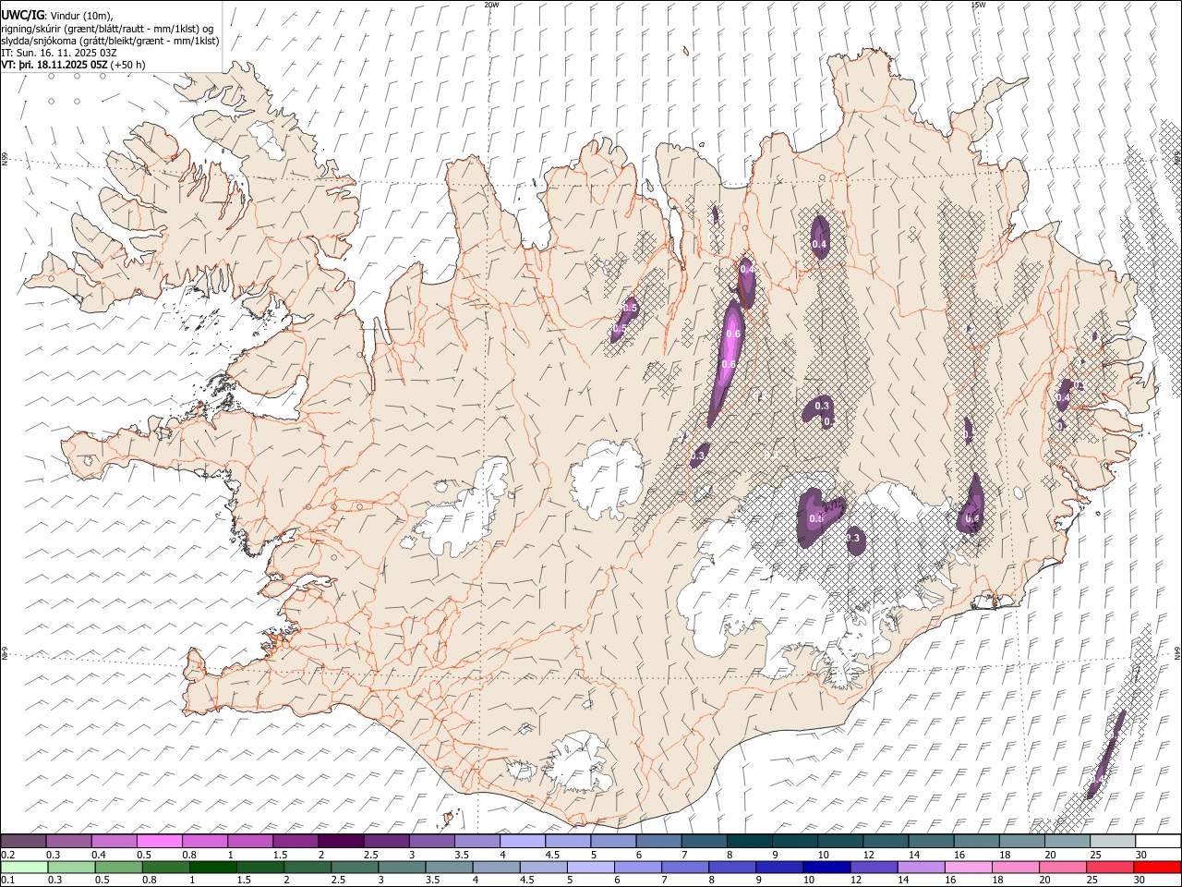Select lower legend swatch between 0.8 and 1
The image size is (1182, 887).
point(165,867)
